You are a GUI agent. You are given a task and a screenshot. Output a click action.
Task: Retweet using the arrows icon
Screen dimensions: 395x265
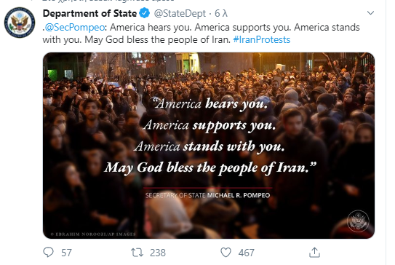137,253
